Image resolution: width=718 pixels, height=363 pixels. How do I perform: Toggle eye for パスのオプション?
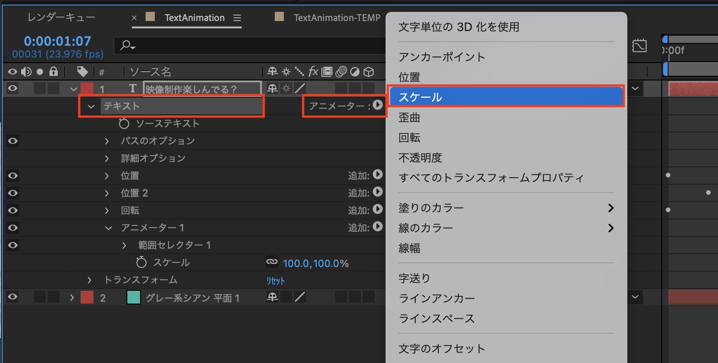(x=13, y=141)
